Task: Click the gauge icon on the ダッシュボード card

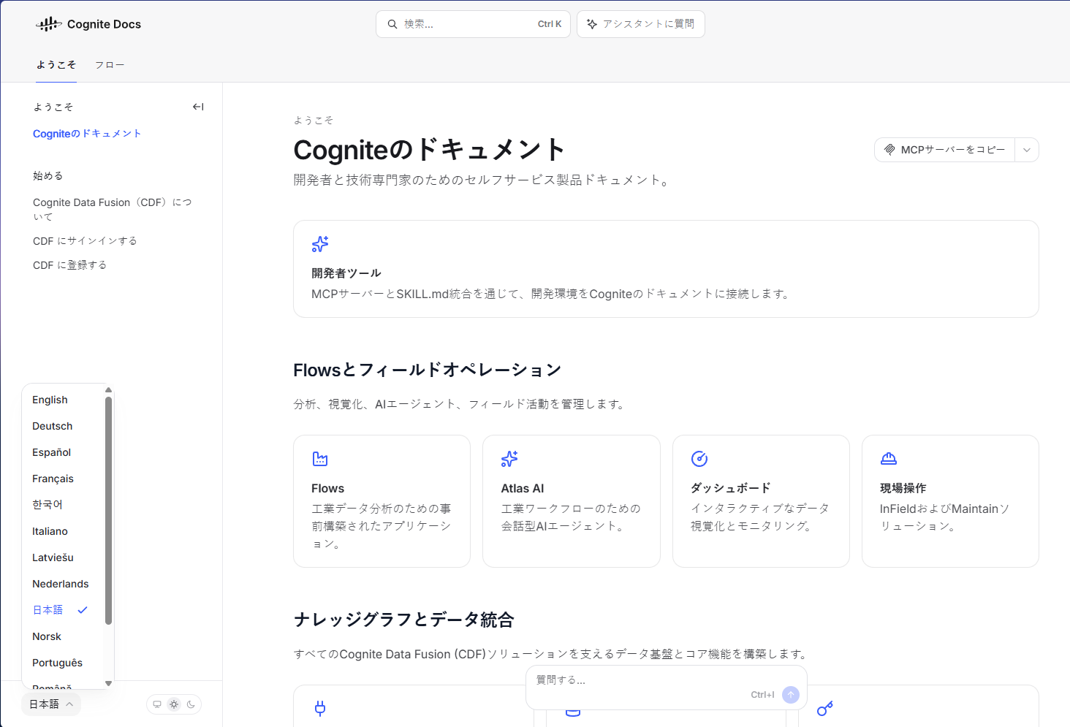Action: tap(699, 459)
